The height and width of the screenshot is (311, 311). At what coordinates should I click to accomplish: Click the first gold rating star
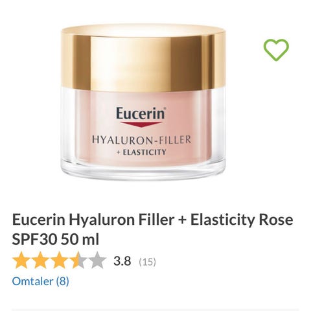click(x=21, y=260)
